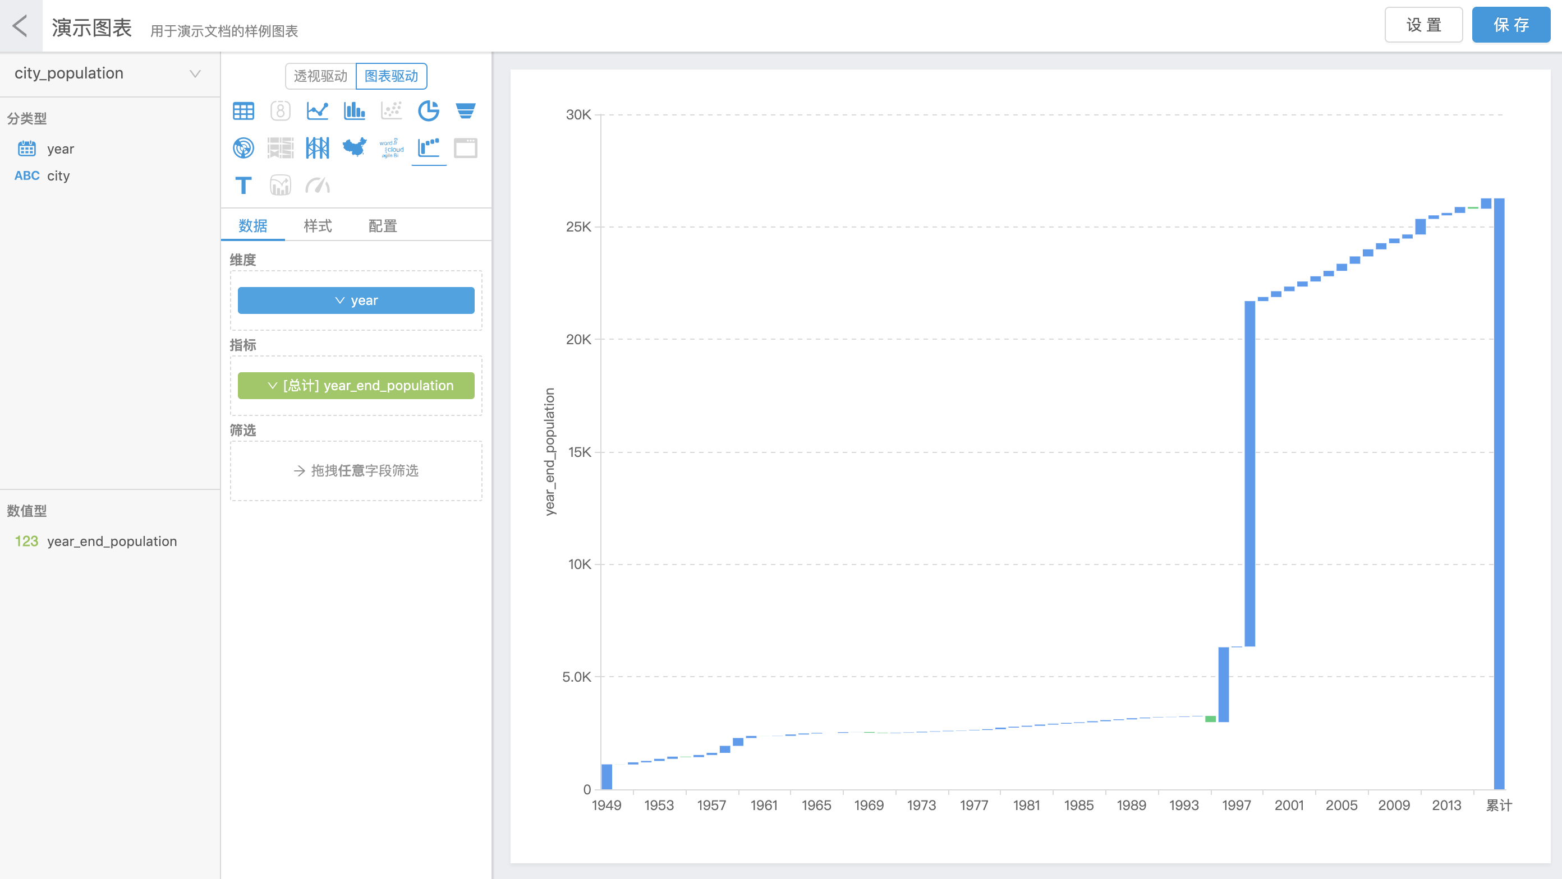Select the radar chart icon
Screen dimensions: 1562x879
[x=243, y=148]
